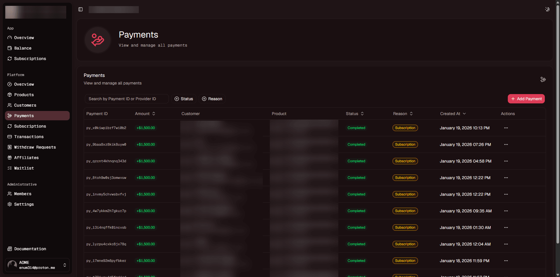Screen dimensions: 560x277
Task: Select the Payments icon in the sidebar
Action: click(x=10, y=116)
